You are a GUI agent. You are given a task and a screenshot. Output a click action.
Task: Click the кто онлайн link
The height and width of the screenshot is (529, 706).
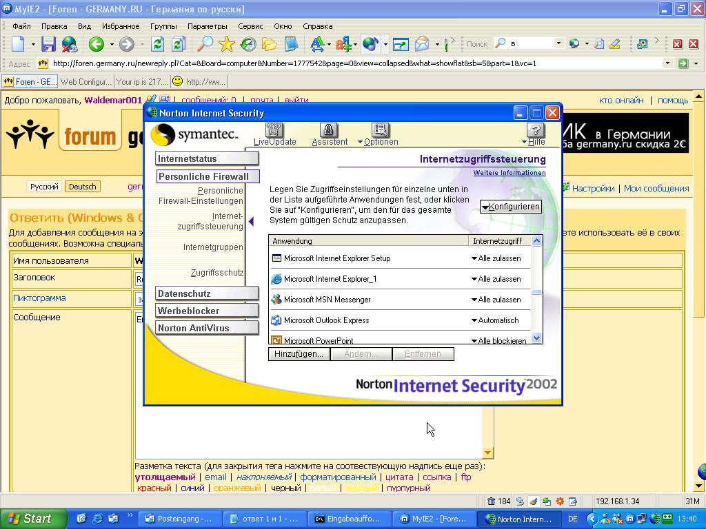coord(621,101)
